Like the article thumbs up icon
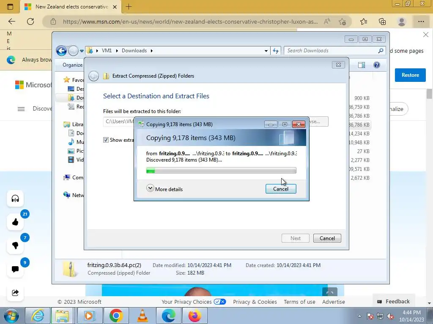433x324 pixels. click(x=15, y=222)
